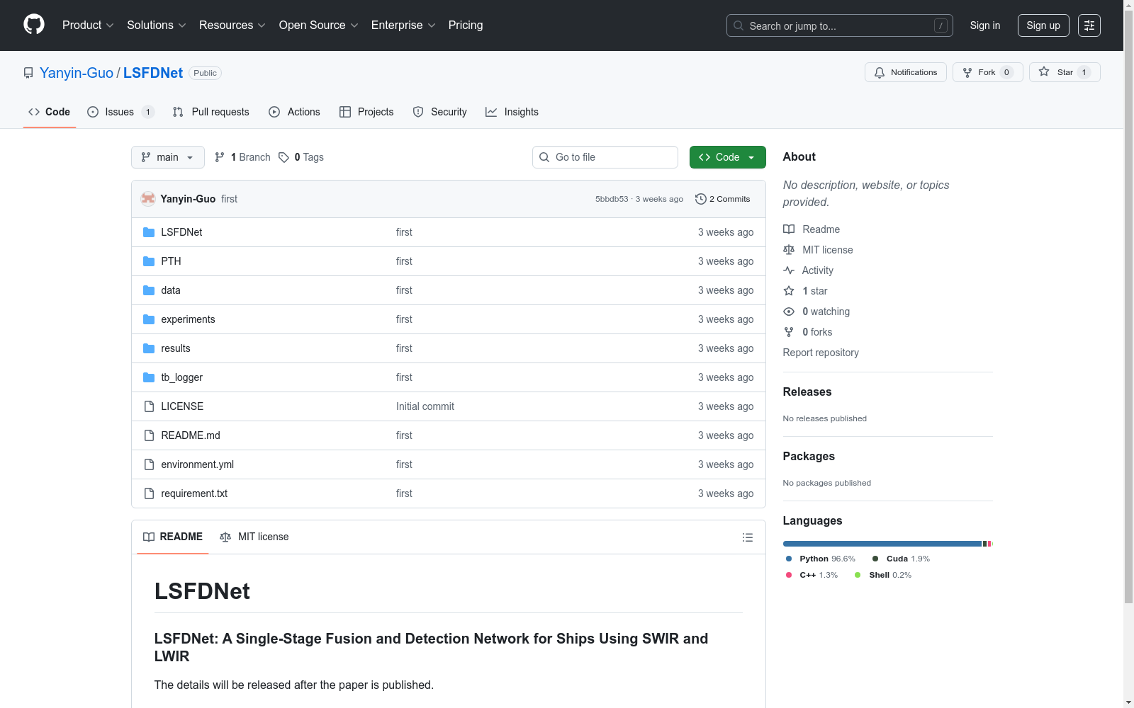Open the environment.yml file
The width and height of the screenshot is (1134, 708).
(x=197, y=464)
